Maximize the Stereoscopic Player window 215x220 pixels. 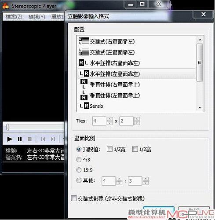[142, 4]
